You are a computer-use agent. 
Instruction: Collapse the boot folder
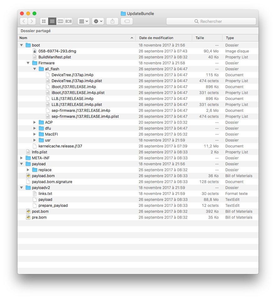[x=22, y=45]
